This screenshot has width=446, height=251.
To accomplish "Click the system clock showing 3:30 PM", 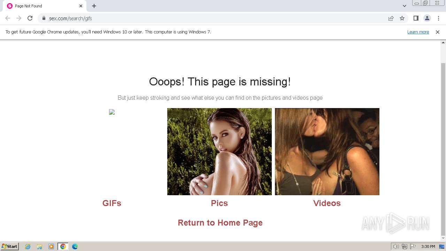I will tap(428, 246).
